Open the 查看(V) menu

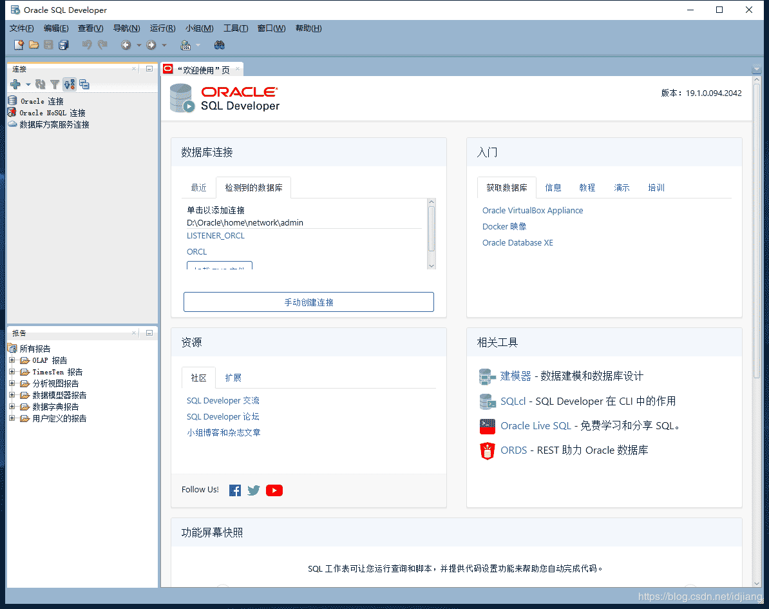coord(91,28)
